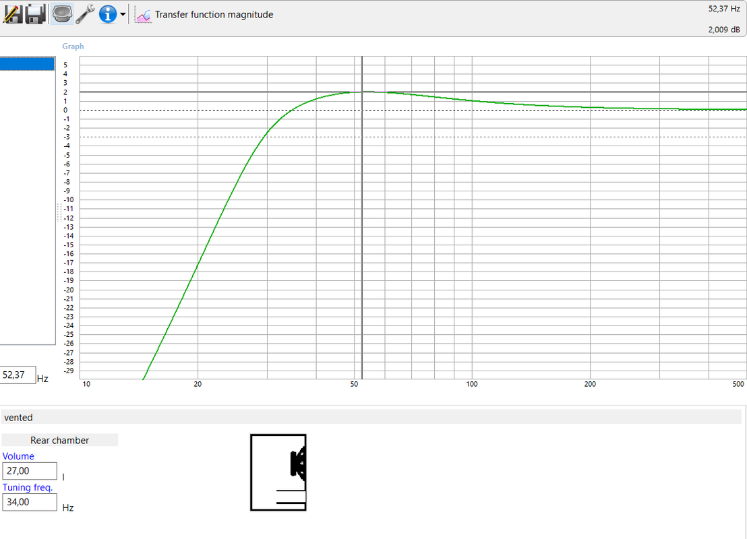Click the blue info icon

[x=108, y=14]
